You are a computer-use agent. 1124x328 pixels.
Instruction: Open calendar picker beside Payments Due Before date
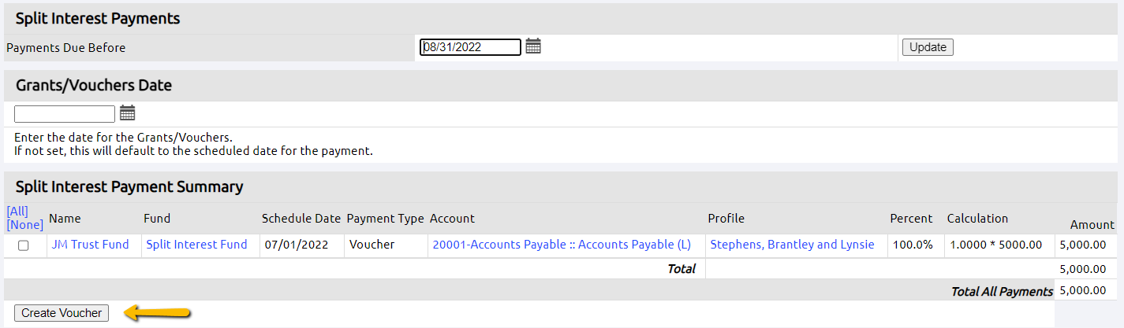[x=533, y=46]
